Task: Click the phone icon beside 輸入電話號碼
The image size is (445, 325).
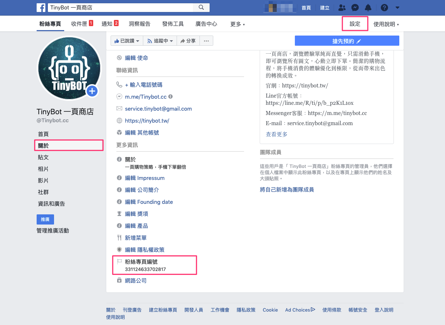Action: coord(119,85)
